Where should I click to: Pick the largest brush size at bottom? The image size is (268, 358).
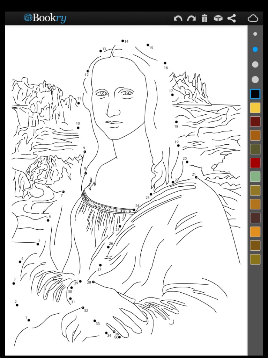[x=255, y=80]
